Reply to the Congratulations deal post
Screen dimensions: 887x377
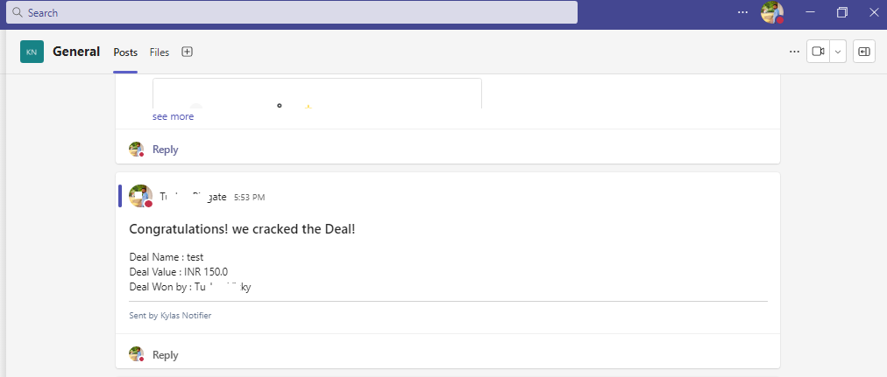[165, 355]
